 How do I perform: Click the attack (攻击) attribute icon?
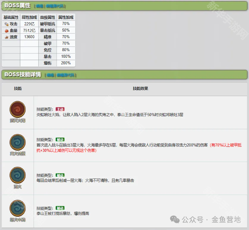pyautogui.click(x=7, y=24)
